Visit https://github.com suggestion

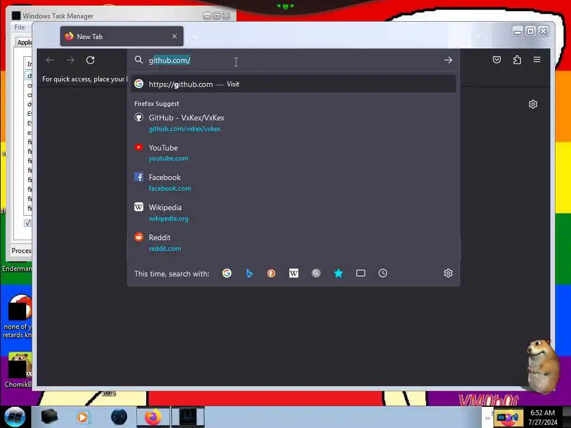[x=293, y=84]
